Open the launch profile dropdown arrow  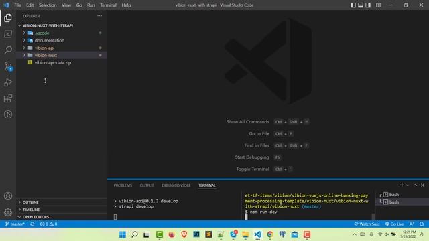coord(408,185)
